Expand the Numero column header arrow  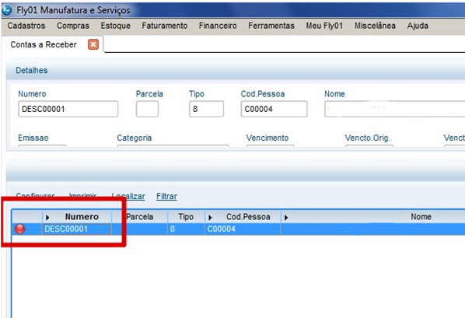tap(47, 218)
